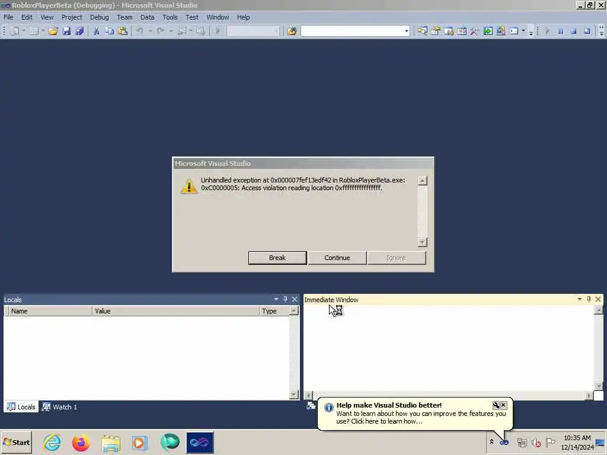Click the Name column header in Locals
This screenshot has width=607, height=455.
50,311
